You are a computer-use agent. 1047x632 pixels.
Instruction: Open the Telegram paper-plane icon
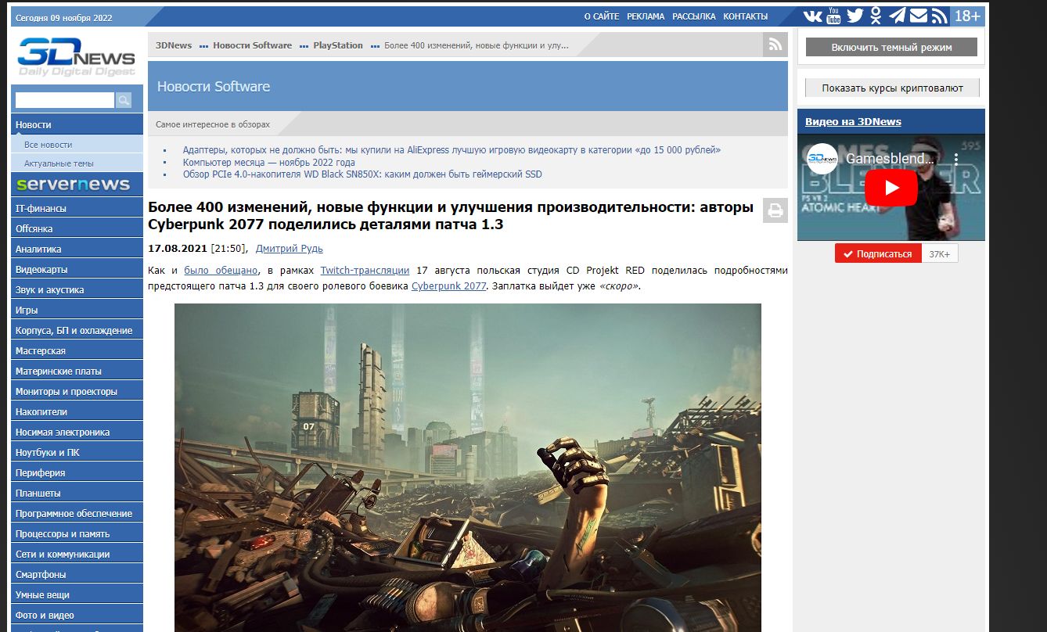pos(898,16)
